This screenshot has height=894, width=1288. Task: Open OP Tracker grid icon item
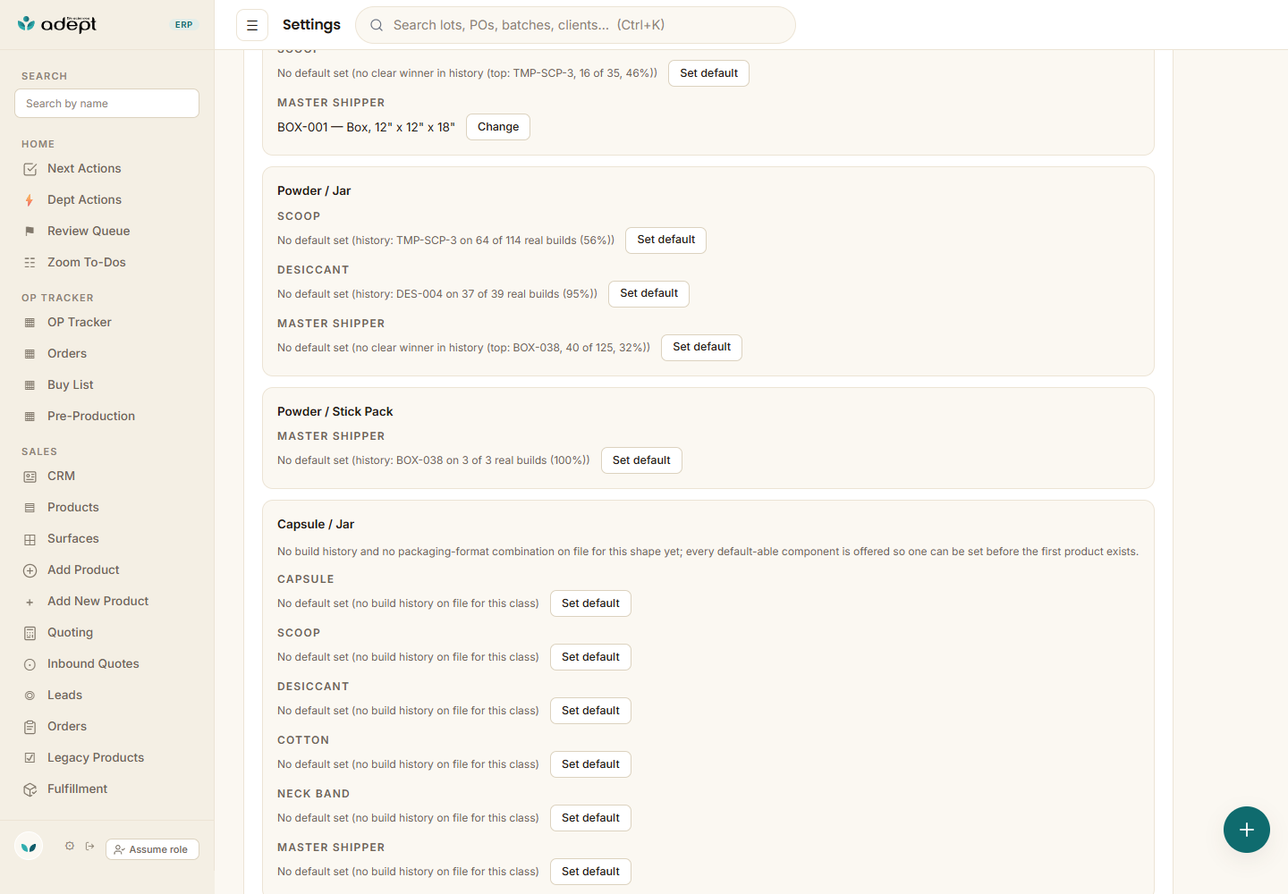point(106,322)
